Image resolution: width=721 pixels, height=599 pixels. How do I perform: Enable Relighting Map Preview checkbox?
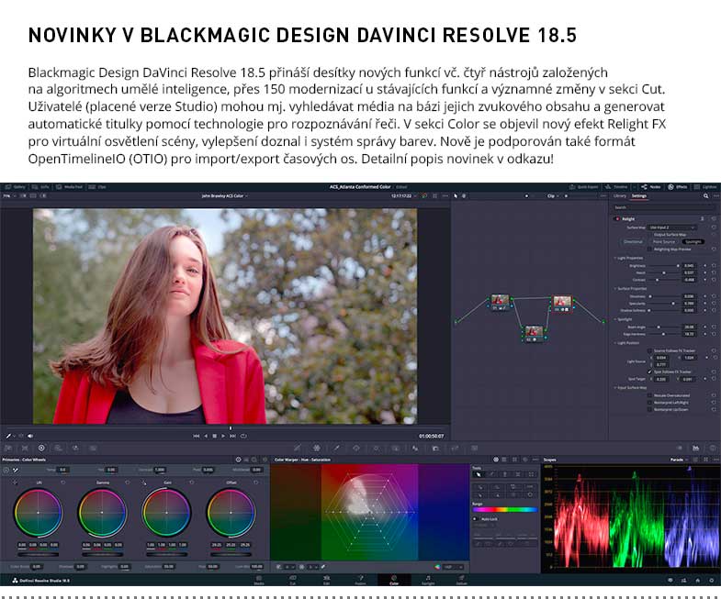[649, 249]
